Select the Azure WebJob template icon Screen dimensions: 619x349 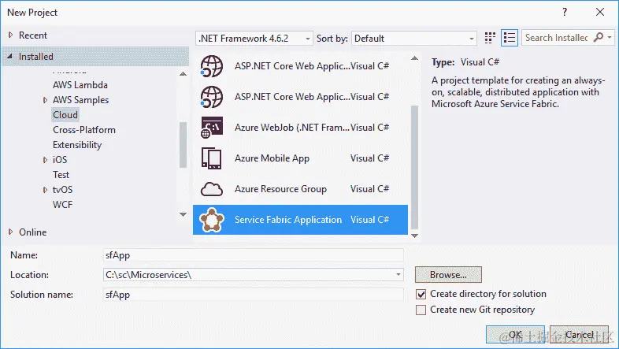point(212,128)
